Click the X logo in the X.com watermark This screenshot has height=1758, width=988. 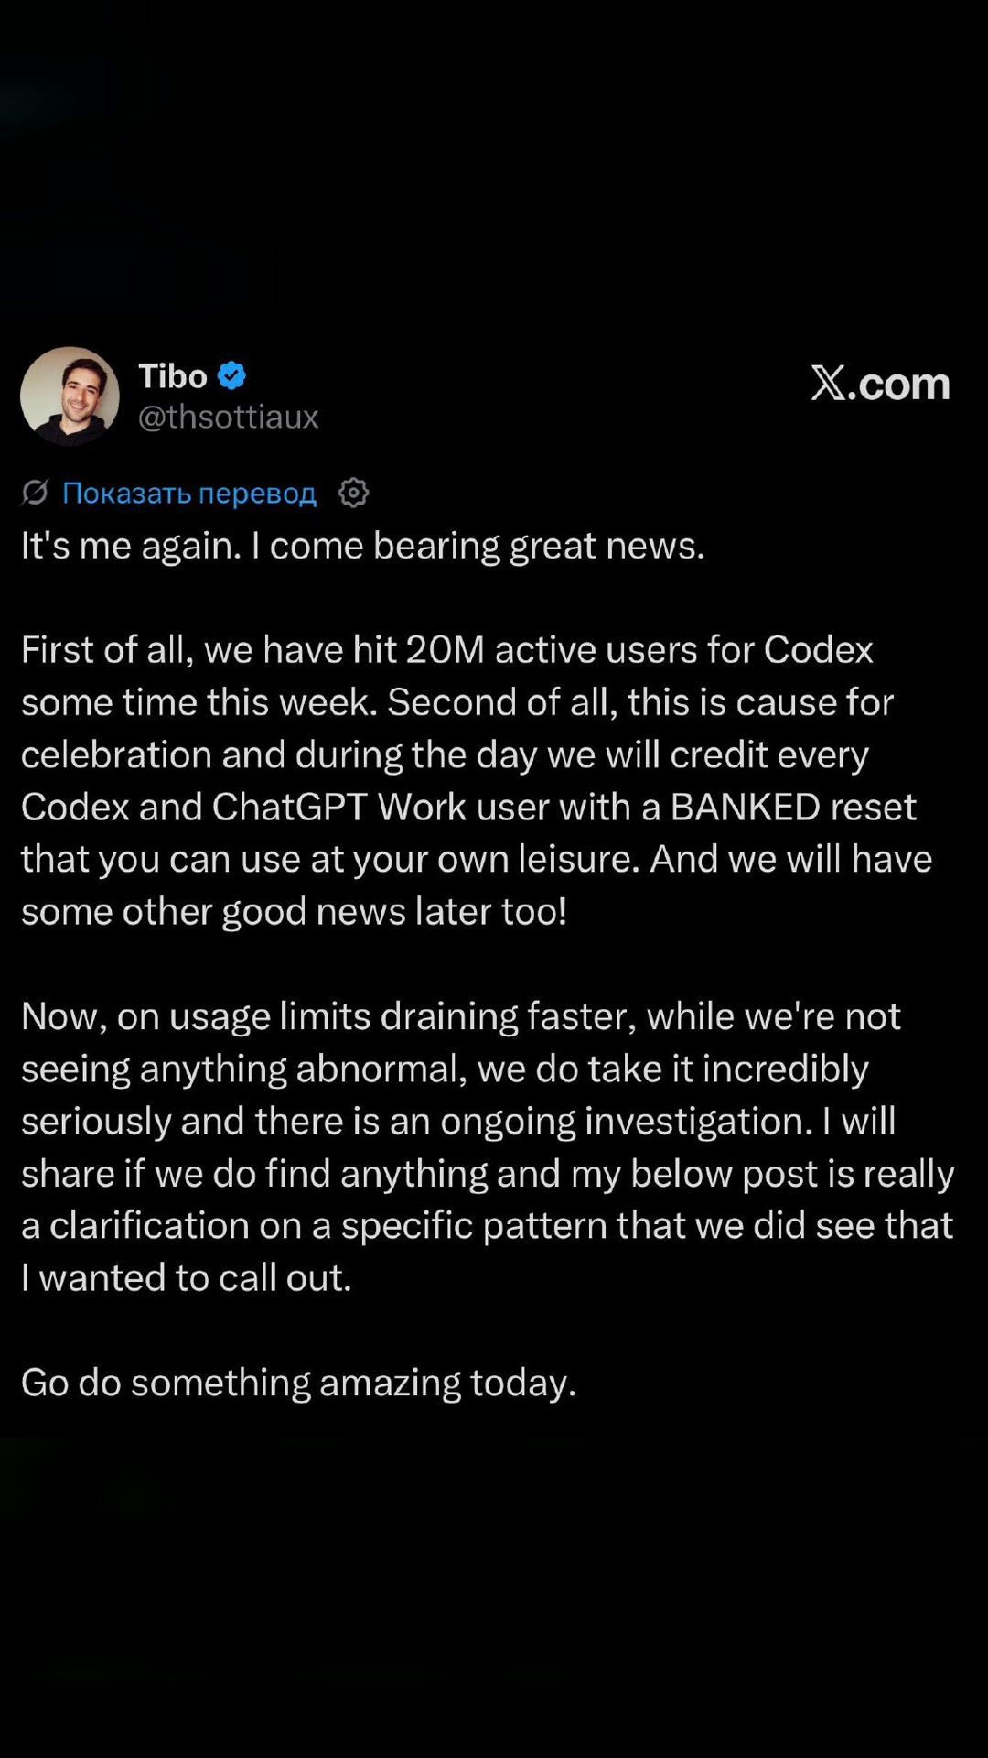[x=828, y=383]
